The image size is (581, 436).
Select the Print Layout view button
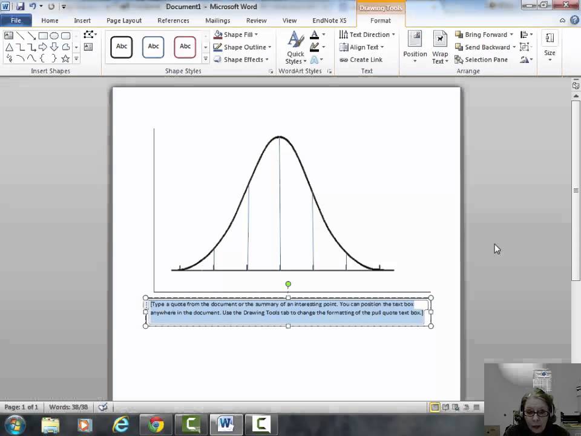pyautogui.click(x=435, y=408)
